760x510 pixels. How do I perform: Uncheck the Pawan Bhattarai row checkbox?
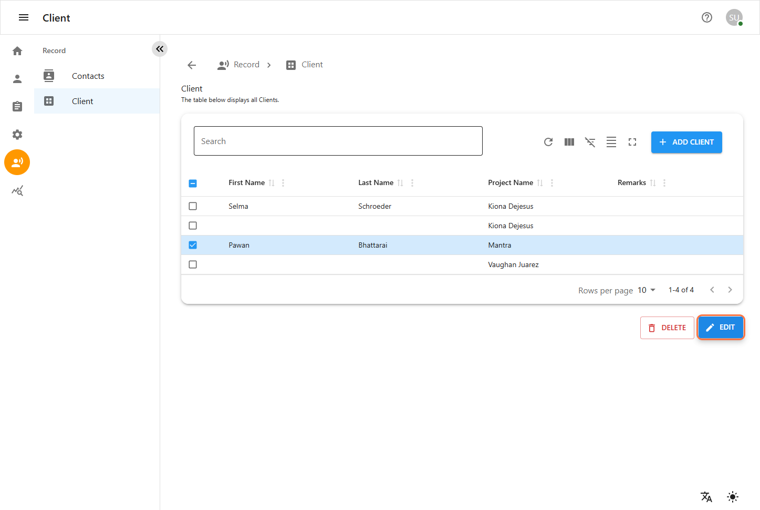(193, 245)
